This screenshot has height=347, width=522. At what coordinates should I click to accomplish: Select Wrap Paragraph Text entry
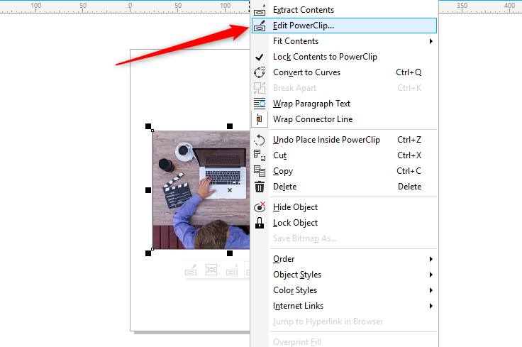(x=344, y=104)
